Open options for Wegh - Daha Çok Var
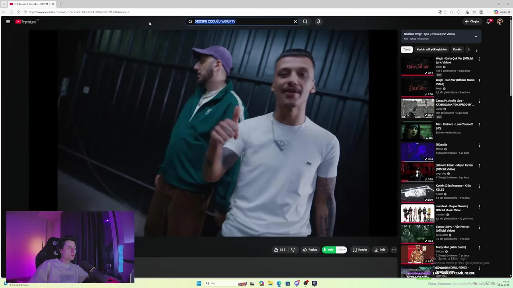Viewport: 513px width, 288px height. [x=480, y=59]
